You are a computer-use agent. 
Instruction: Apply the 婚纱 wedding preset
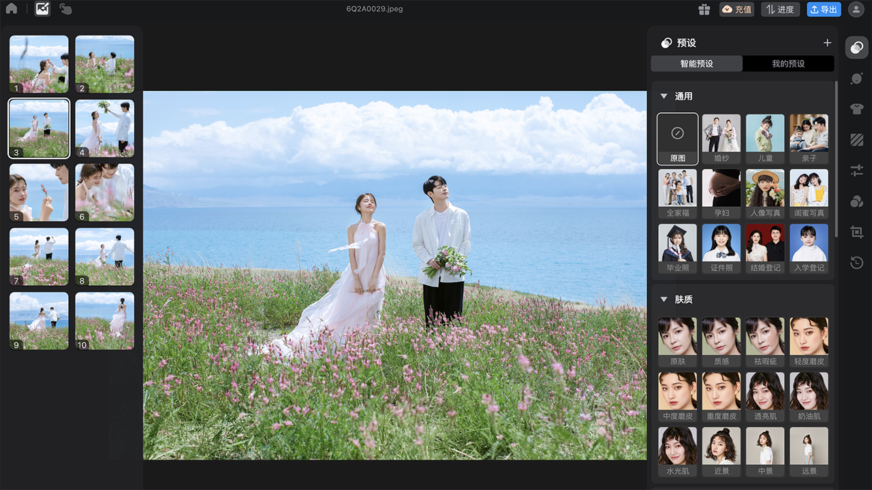click(x=721, y=139)
